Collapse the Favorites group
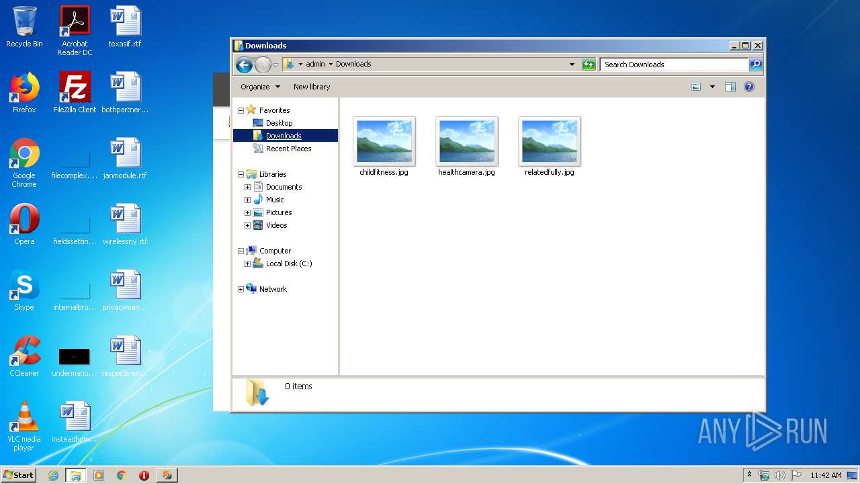Viewport: 860px width, 484px height. 241,110
